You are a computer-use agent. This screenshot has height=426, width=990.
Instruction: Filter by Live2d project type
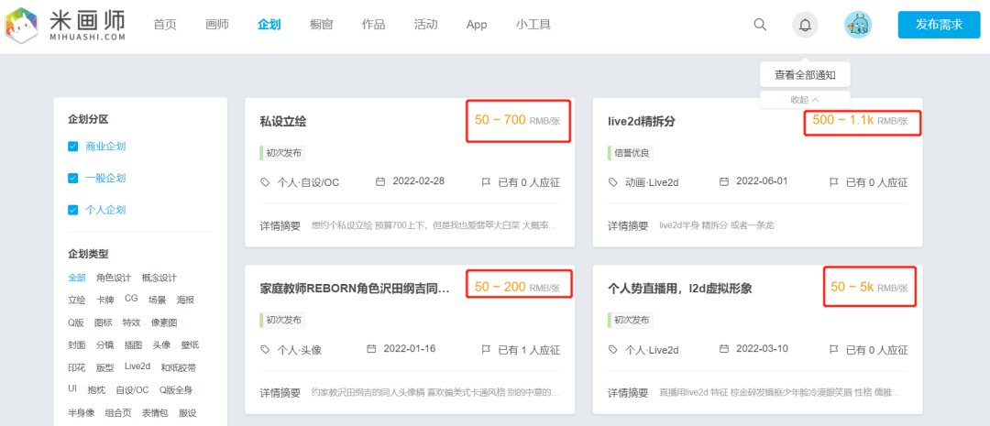(x=137, y=366)
